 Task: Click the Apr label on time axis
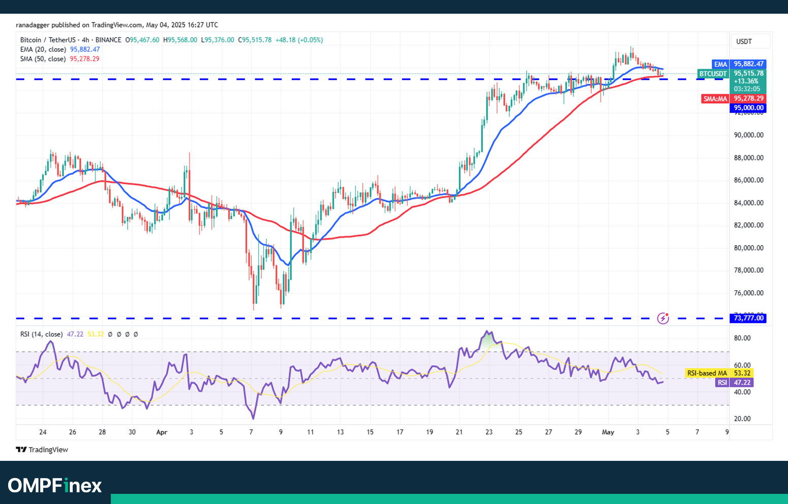tap(162, 432)
